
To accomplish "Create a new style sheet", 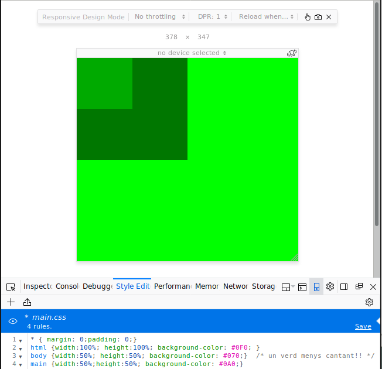I will [11, 302].
